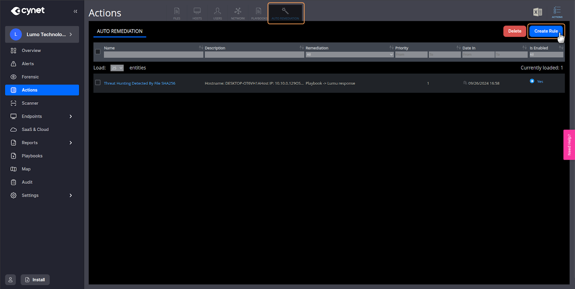Screen dimensions: 575x289
Task: Click the Name filter input field
Action: 153,55
